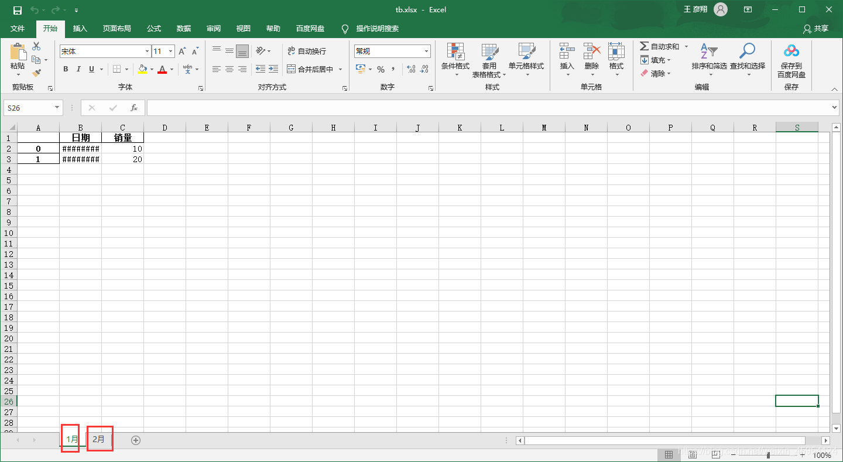This screenshot has height=462, width=843.
Task: Open font name dropdown 宋体
Action: coord(147,52)
